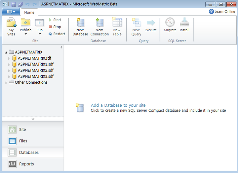
Task: Open the blue application menu button
Action: (11, 12)
